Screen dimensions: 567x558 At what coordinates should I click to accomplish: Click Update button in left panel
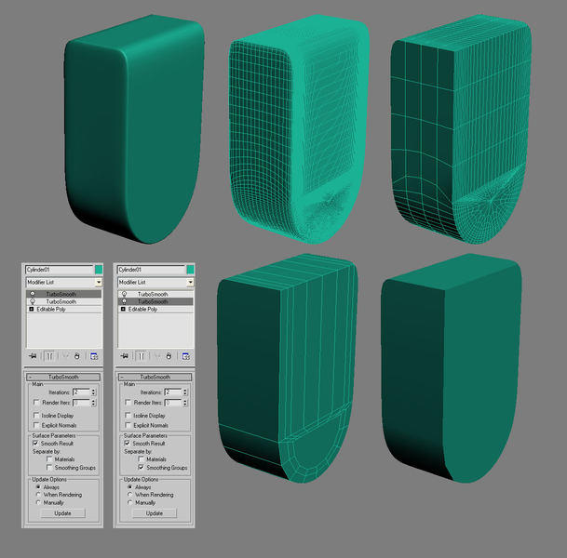(63, 513)
